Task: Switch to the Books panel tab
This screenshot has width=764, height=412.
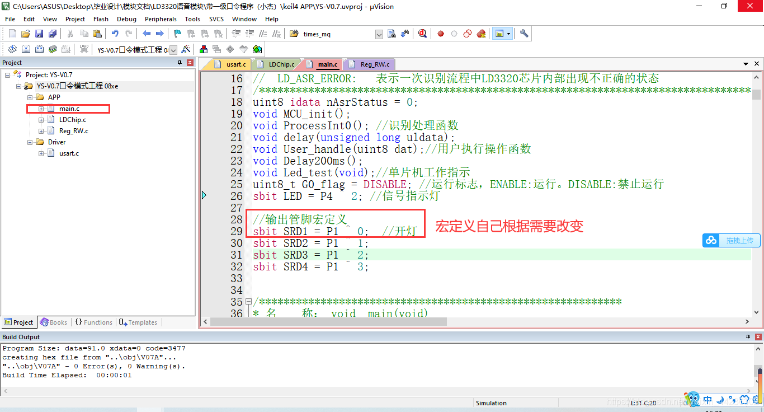Action: pyautogui.click(x=53, y=322)
